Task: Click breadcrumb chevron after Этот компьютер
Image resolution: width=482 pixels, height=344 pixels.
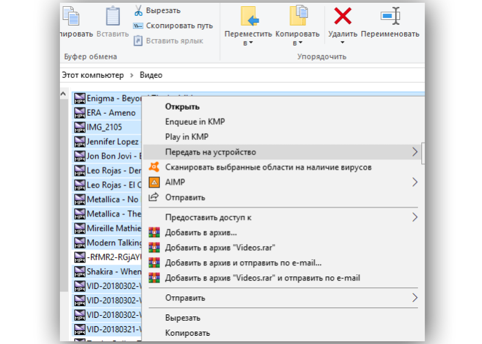Action: [132, 75]
